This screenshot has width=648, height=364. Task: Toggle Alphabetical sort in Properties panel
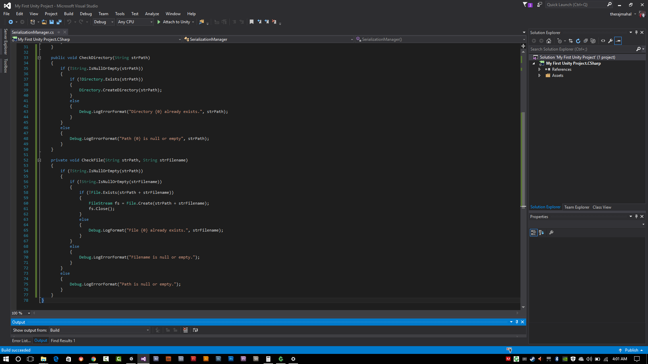(541, 233)
